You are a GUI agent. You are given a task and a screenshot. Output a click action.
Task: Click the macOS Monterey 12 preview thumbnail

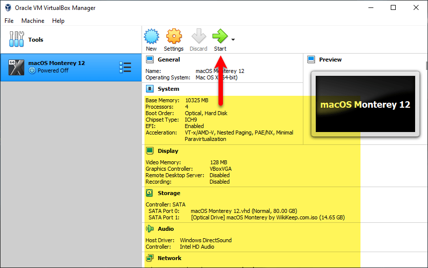[365, 104]
